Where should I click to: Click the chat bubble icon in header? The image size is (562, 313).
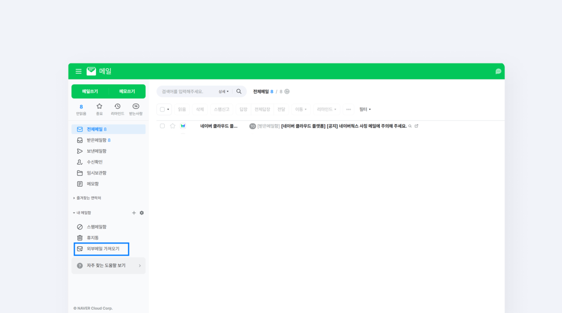click(x=498, y=71)
